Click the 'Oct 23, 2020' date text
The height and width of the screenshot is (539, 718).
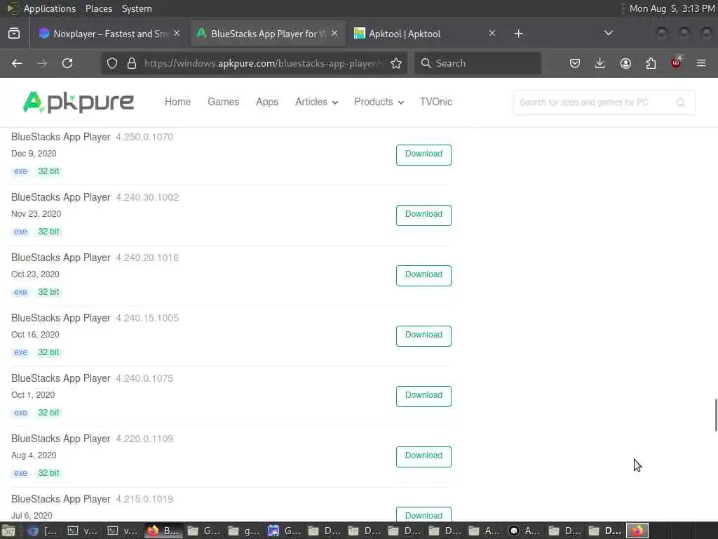[x=35, y=274]
